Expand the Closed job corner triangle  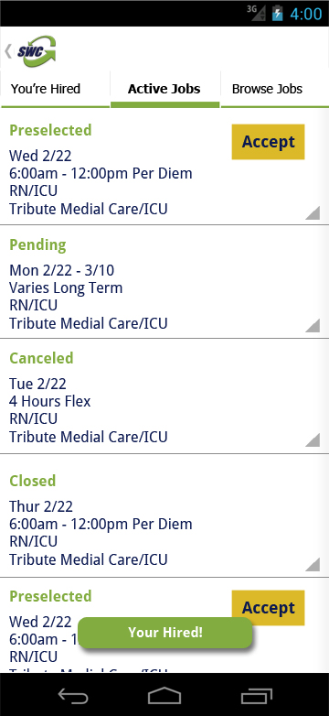coord(313,564)
